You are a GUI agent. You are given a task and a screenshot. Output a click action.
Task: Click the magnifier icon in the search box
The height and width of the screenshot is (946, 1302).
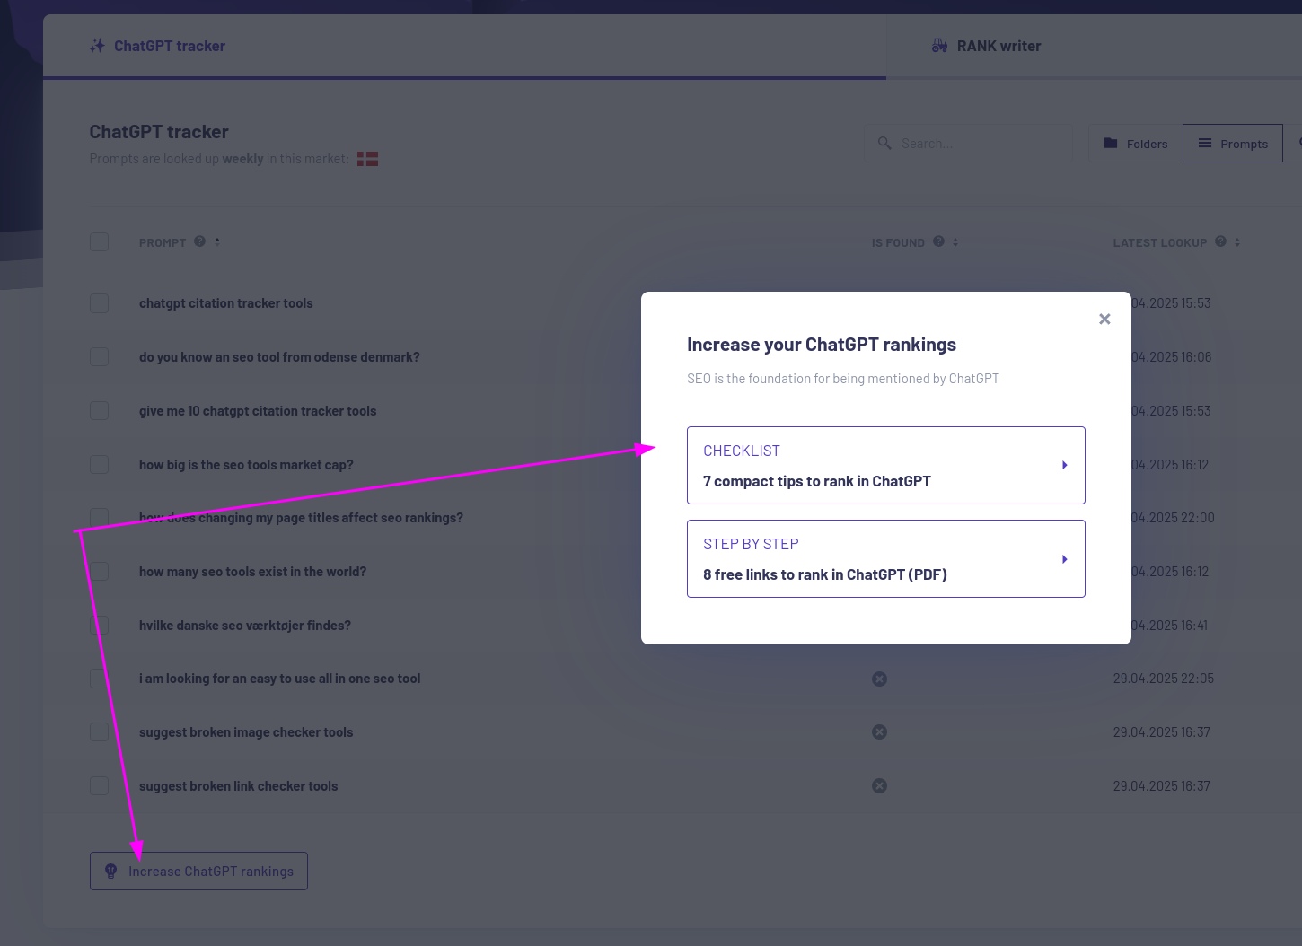coord(884,143)
